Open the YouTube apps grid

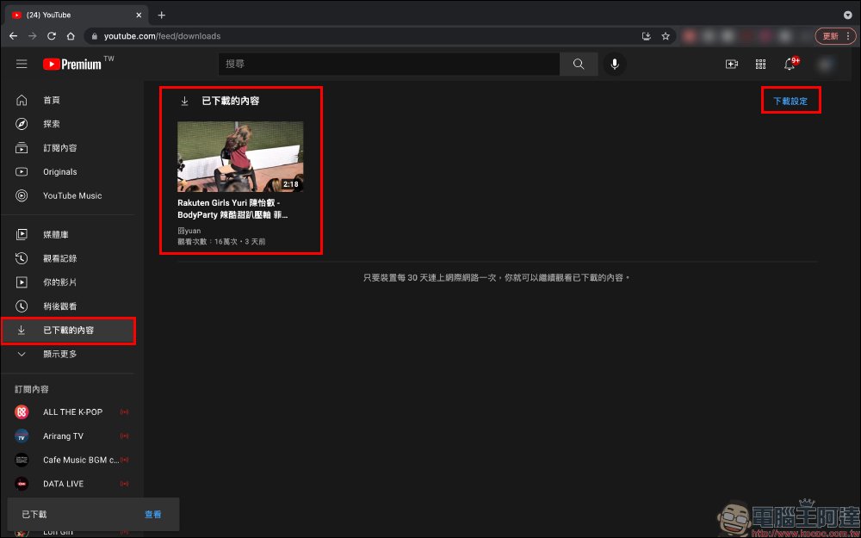(760, 64)
